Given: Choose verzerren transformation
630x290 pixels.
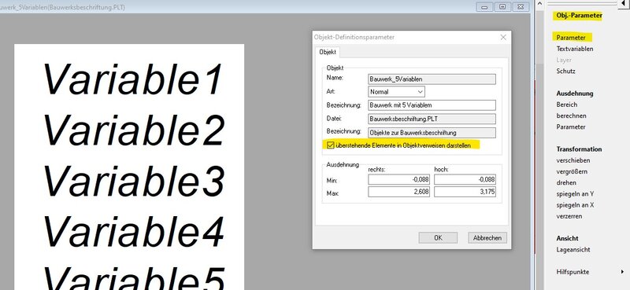Looking at the screenshot, I should point(569,216).
